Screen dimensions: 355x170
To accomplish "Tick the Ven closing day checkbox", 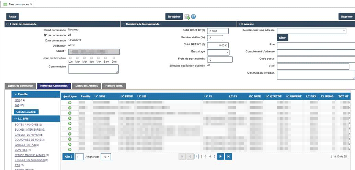I will coord(99,58).
